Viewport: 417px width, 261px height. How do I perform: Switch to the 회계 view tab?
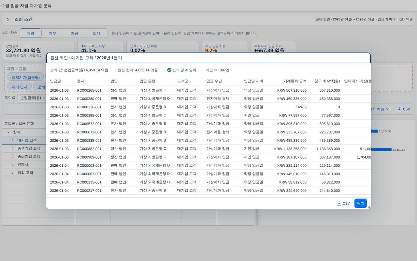coord(96,33)
